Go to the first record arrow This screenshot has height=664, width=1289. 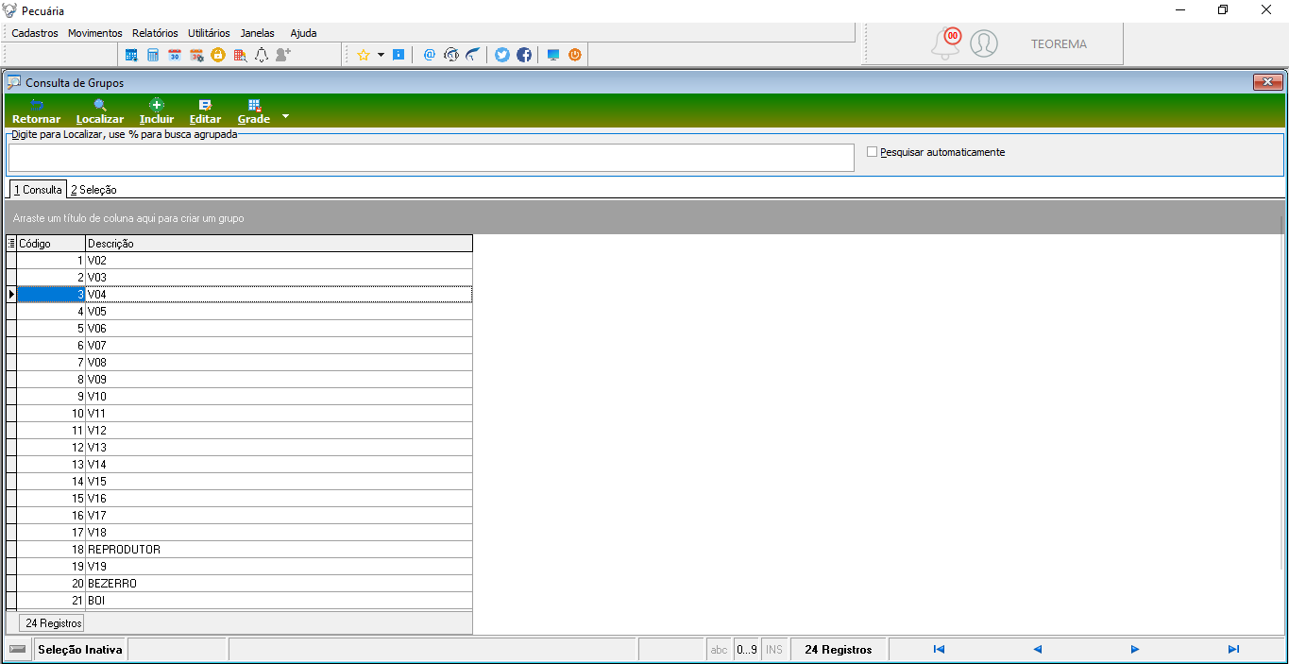point(939,649)
